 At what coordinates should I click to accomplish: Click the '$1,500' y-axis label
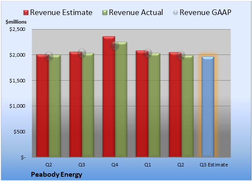point(17,81)
